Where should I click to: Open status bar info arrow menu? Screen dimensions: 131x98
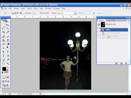[40, 94]
